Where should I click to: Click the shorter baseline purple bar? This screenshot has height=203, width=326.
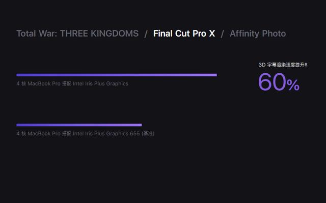pyautogui.click(x=79, y=125)
